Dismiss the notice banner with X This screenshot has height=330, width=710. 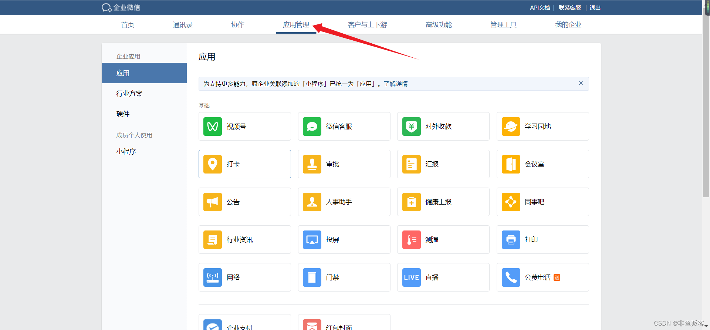[x=581, y=83]
